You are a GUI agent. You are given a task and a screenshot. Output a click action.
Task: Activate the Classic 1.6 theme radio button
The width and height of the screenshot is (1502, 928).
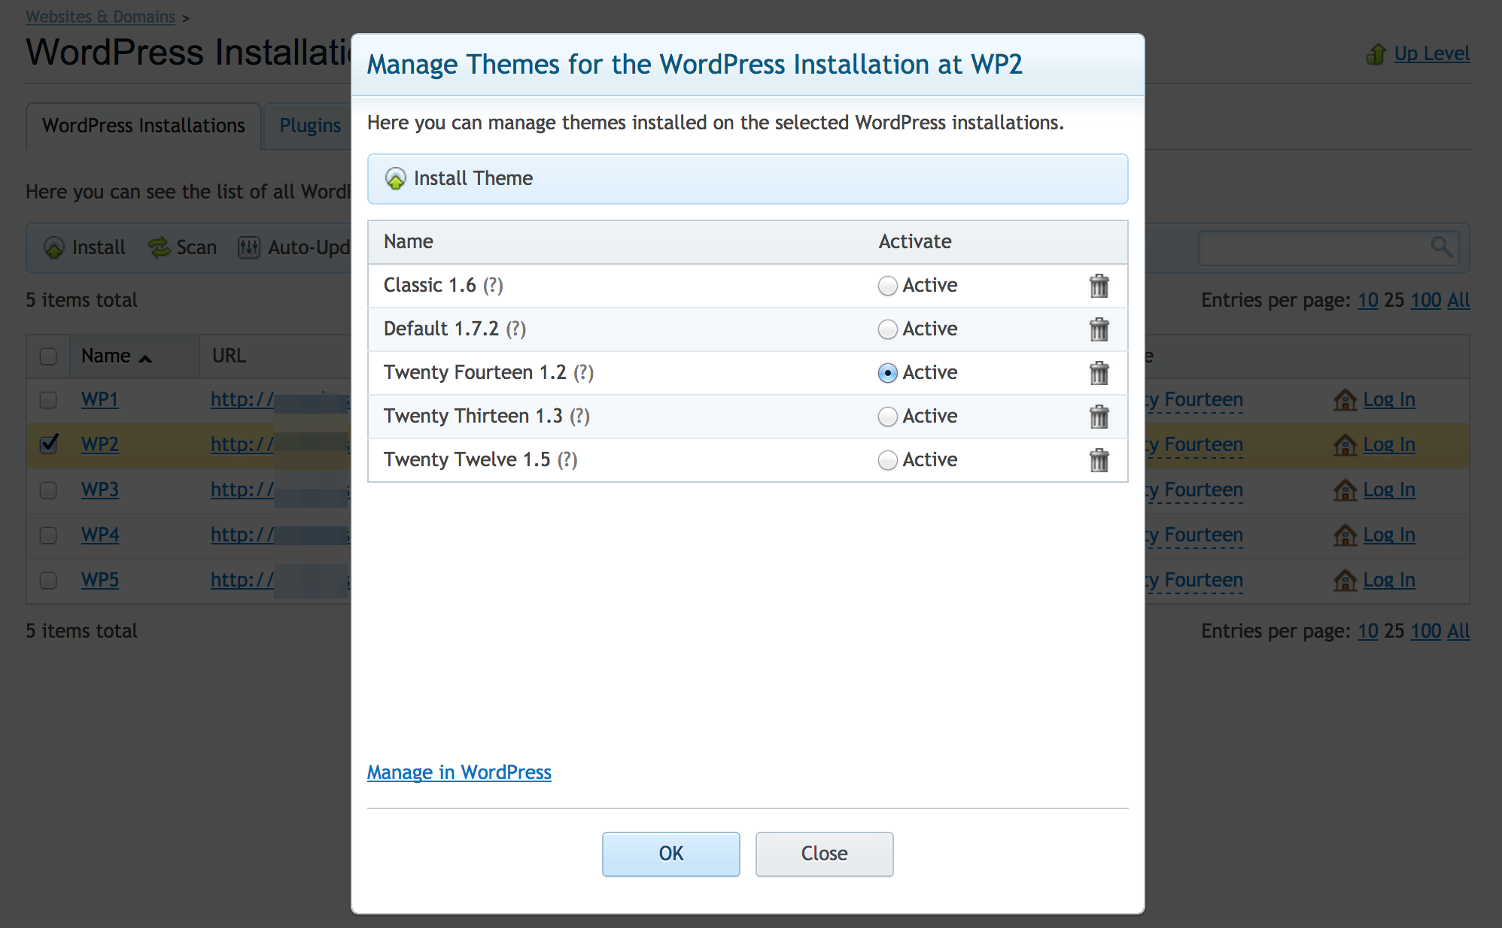coord(888,286)
